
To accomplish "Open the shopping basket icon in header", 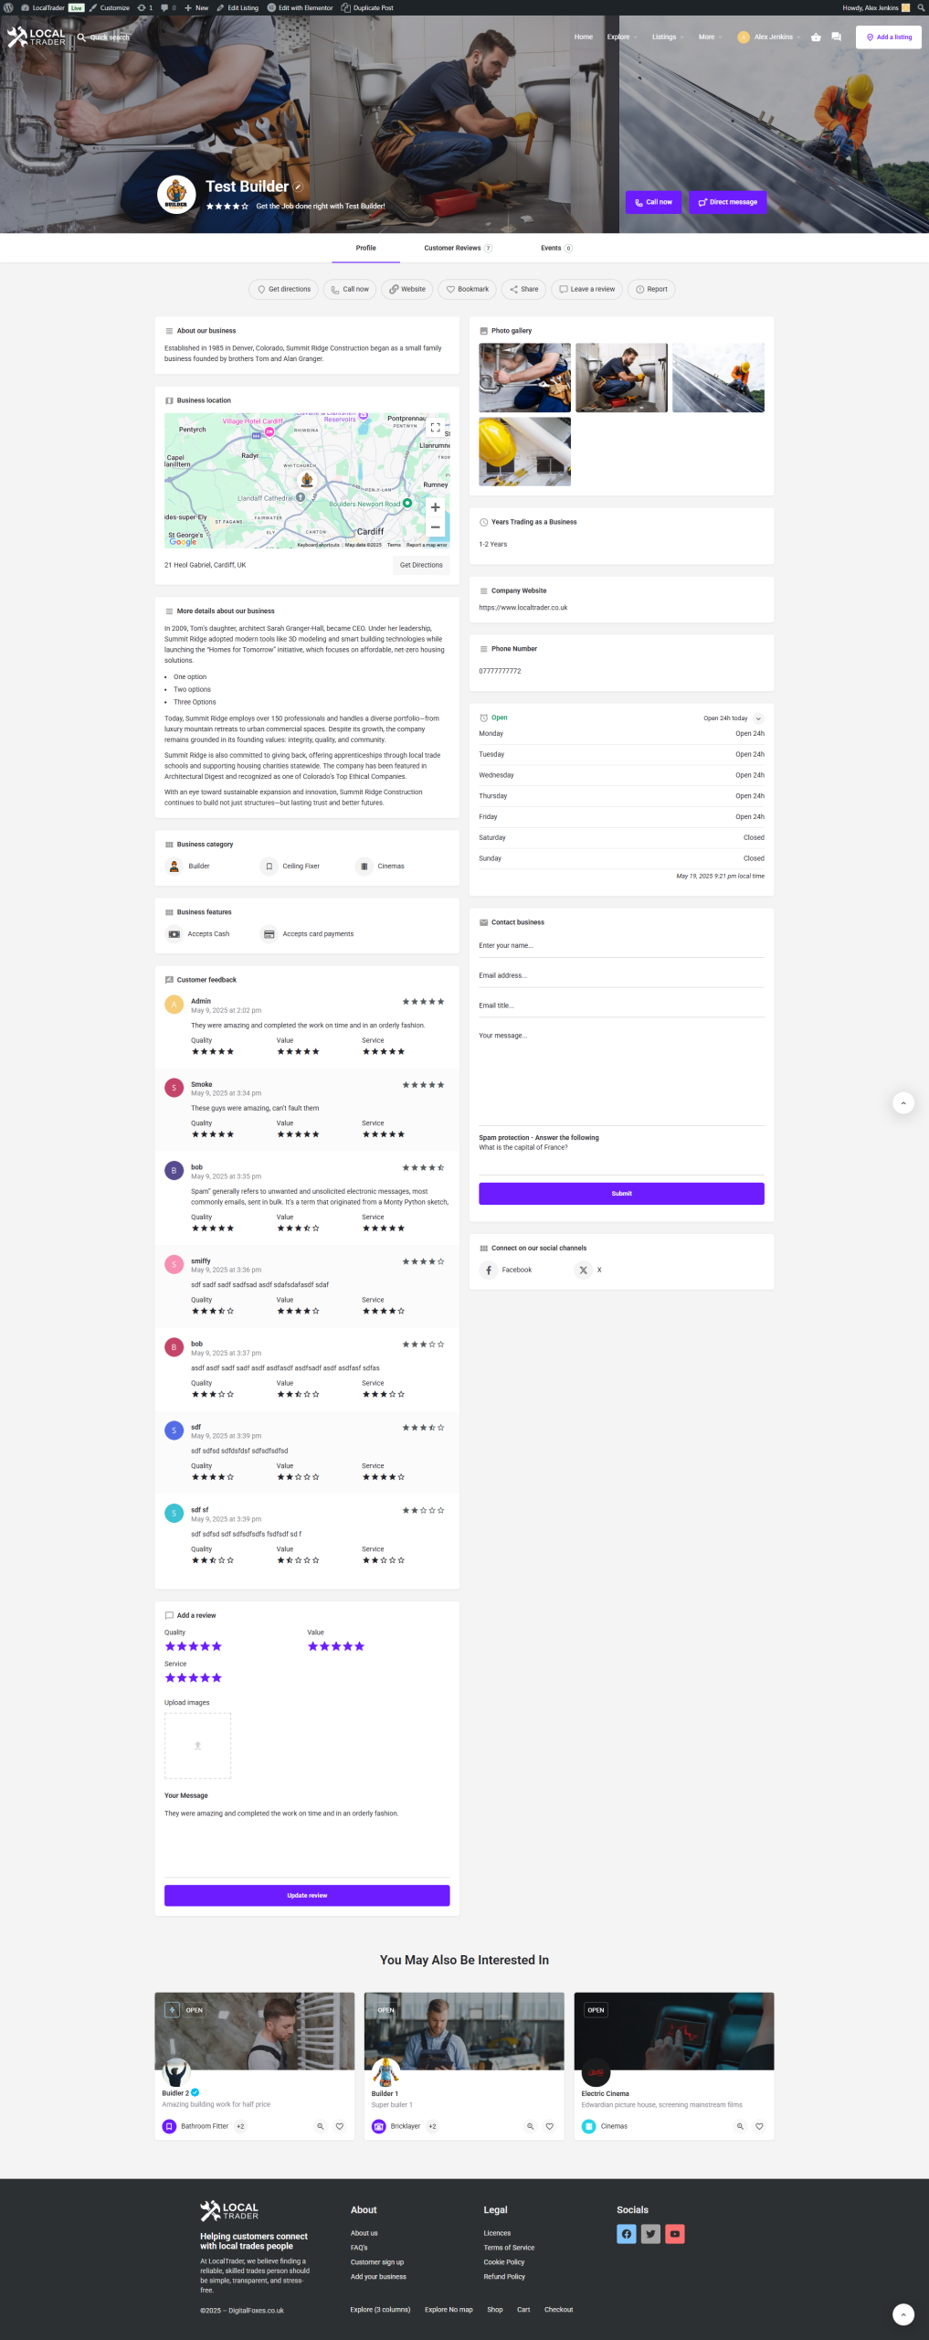I will tap(816, 37).
